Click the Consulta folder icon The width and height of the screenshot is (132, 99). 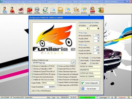coord(60,10)
